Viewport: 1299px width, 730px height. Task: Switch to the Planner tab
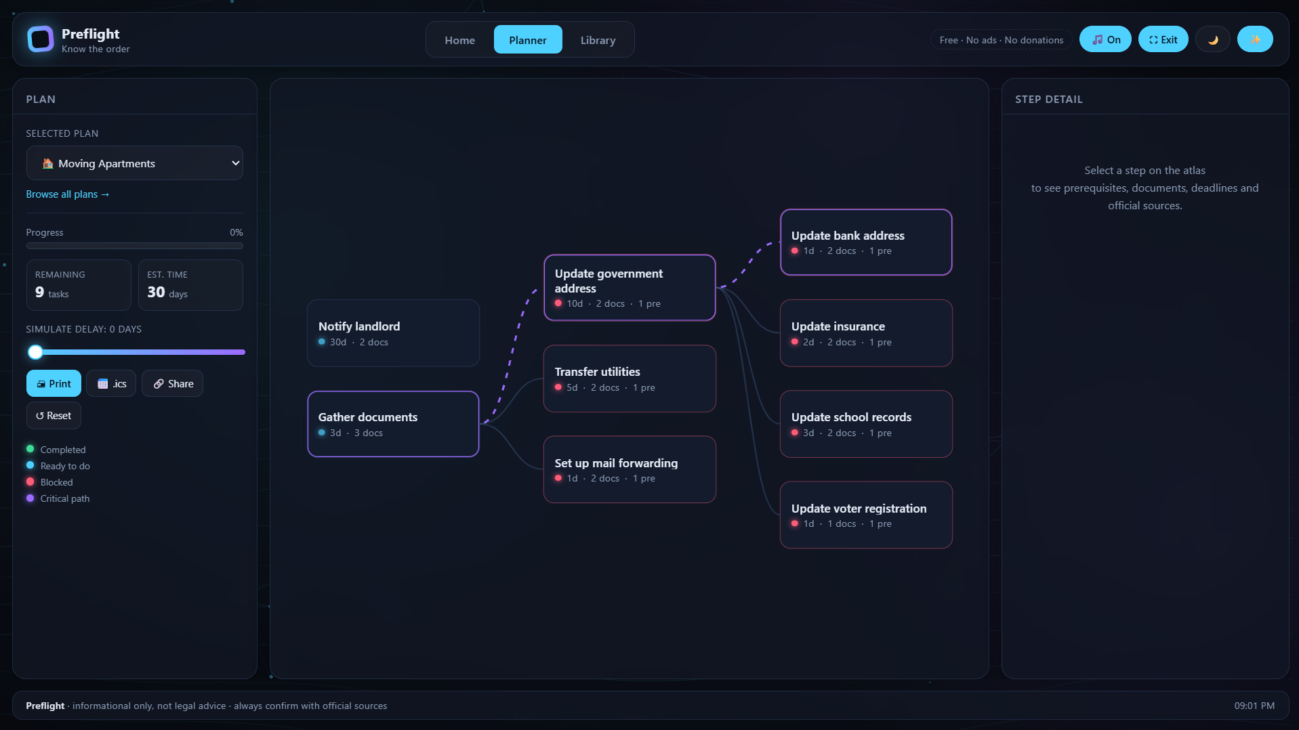point(528,40)
